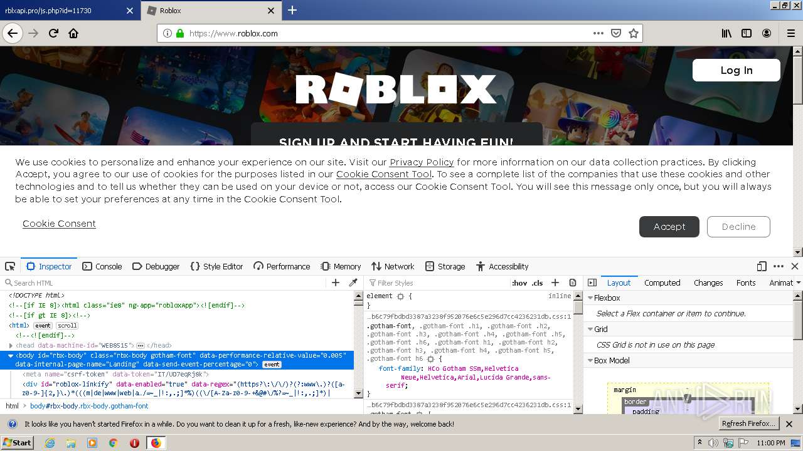Switch to the Console tab
803x451 pixels.
102,266
